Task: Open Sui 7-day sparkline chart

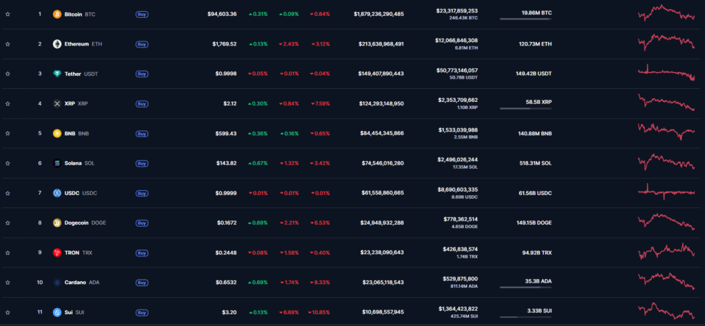Action: point(666,312)
